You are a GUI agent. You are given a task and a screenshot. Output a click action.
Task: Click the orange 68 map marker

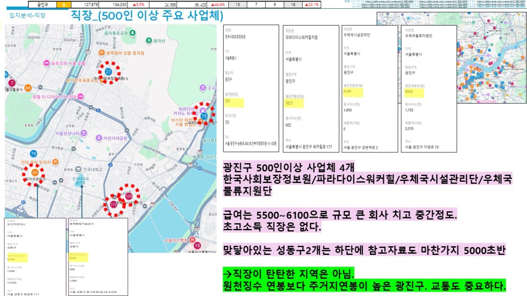tap(28, 88)
